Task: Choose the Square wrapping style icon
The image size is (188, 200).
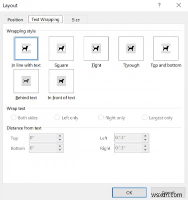Action: click(x=61, y=48)
